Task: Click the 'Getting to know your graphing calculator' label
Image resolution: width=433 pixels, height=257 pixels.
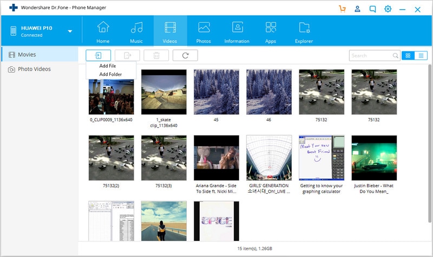Action: point(322,188)
